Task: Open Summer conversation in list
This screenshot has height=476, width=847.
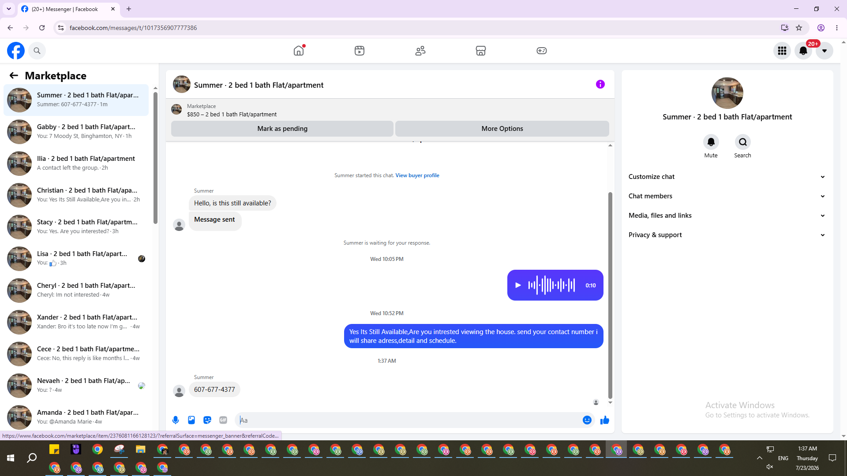Action: tap(76, 100)
